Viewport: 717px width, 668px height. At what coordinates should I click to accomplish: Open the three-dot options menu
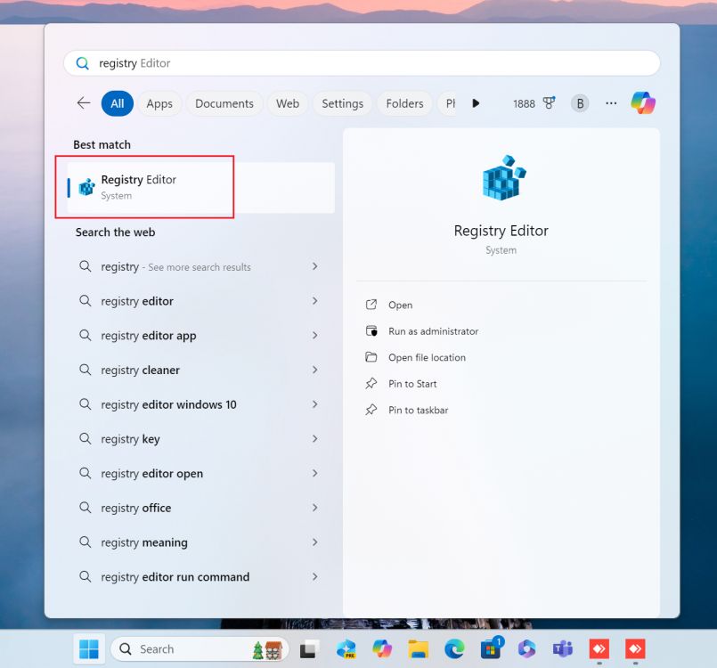[611, 104]
